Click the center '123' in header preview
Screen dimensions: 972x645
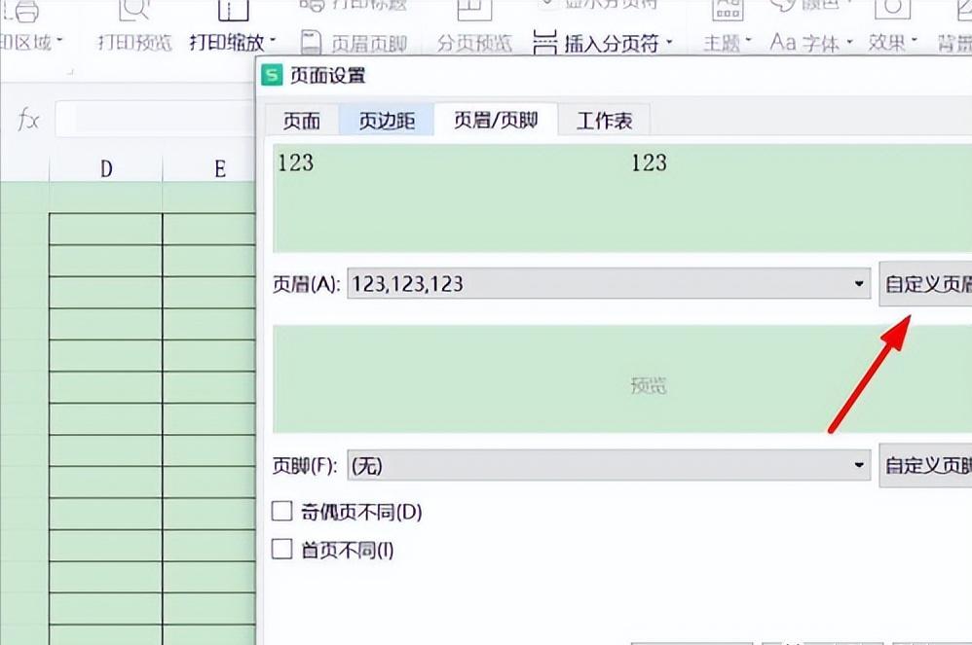click(649, 162)
